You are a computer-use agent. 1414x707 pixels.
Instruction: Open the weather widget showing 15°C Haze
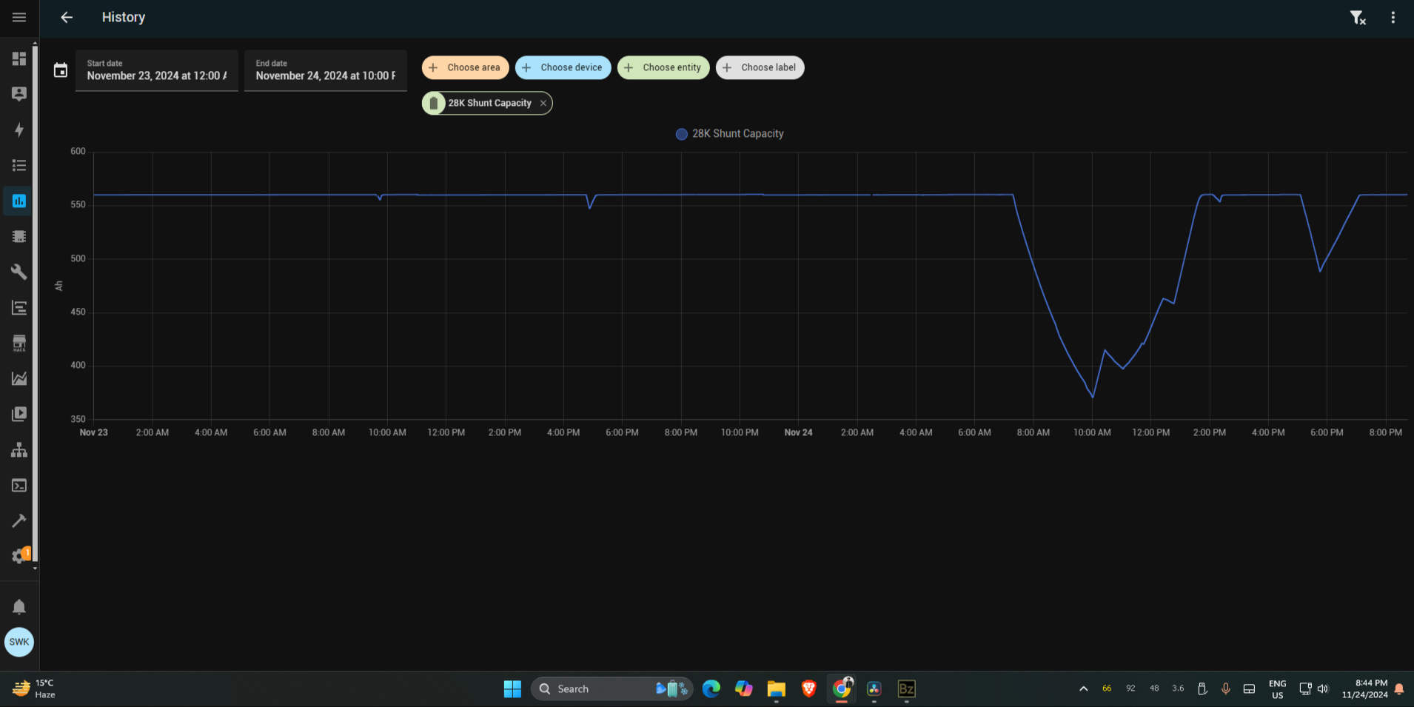(x=33, y=688)
